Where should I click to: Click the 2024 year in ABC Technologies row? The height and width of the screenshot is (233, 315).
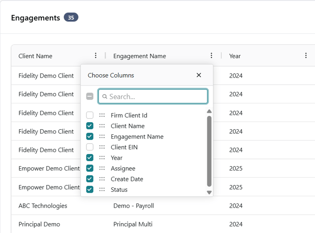[x=236, y=206]
